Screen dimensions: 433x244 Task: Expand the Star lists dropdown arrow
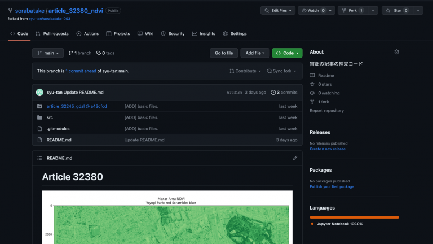[418, 11]
